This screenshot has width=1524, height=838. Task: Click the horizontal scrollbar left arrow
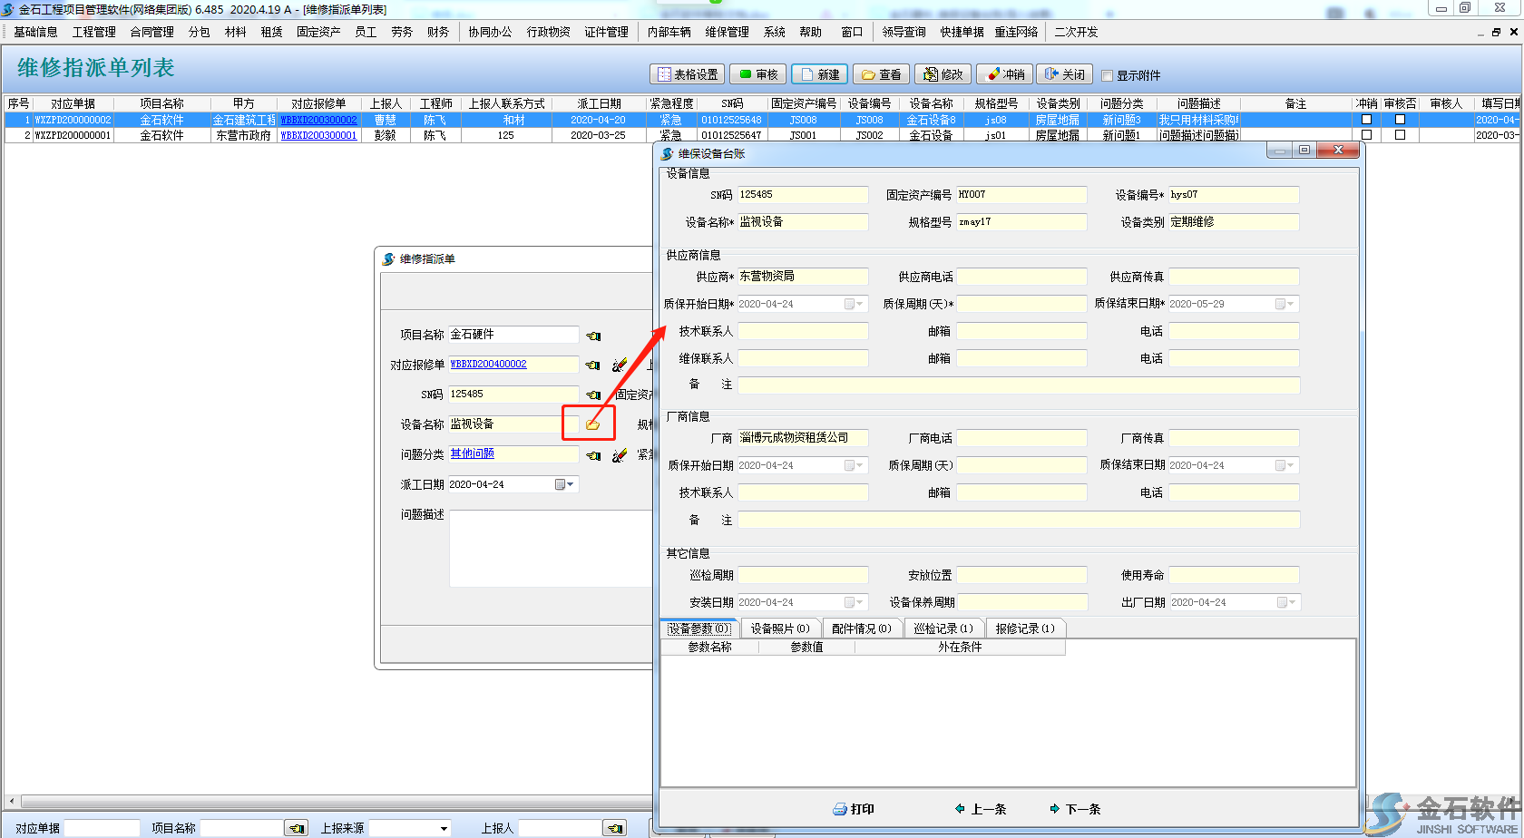[x=12, y=802]
